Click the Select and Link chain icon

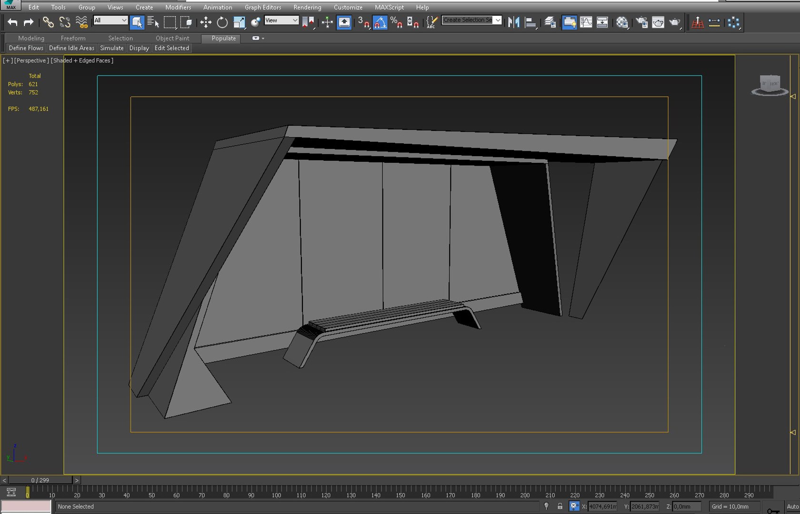(x=48, y=22)
